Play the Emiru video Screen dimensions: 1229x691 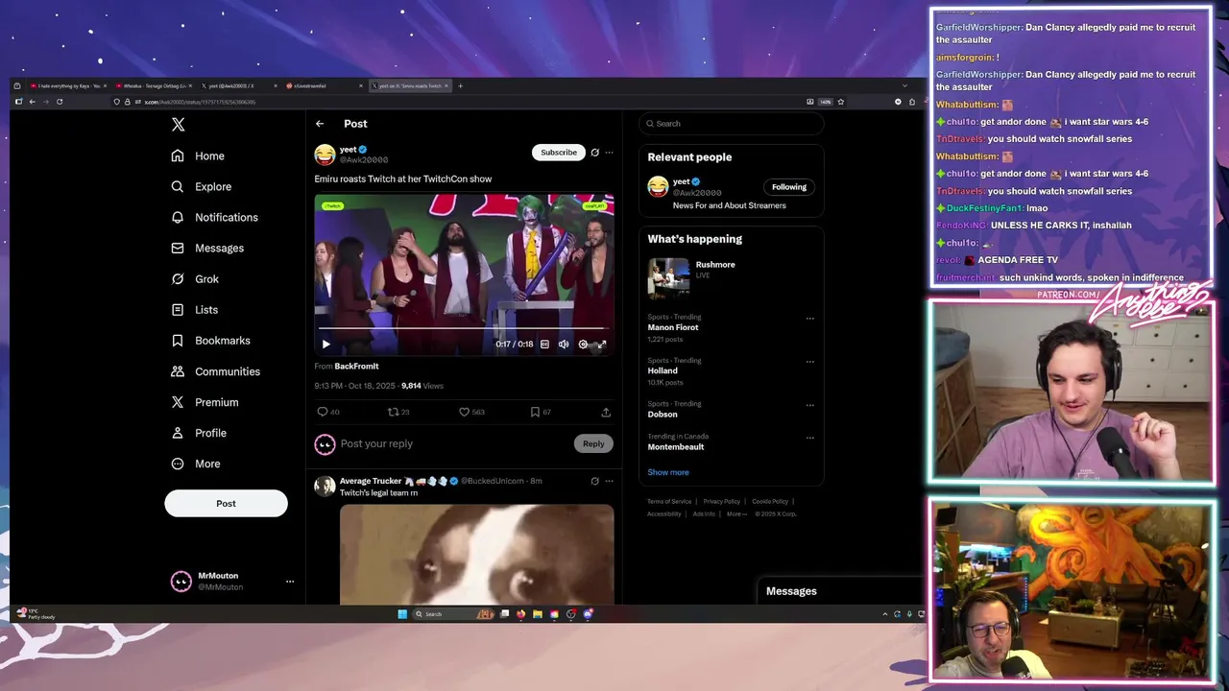[326, 344]
